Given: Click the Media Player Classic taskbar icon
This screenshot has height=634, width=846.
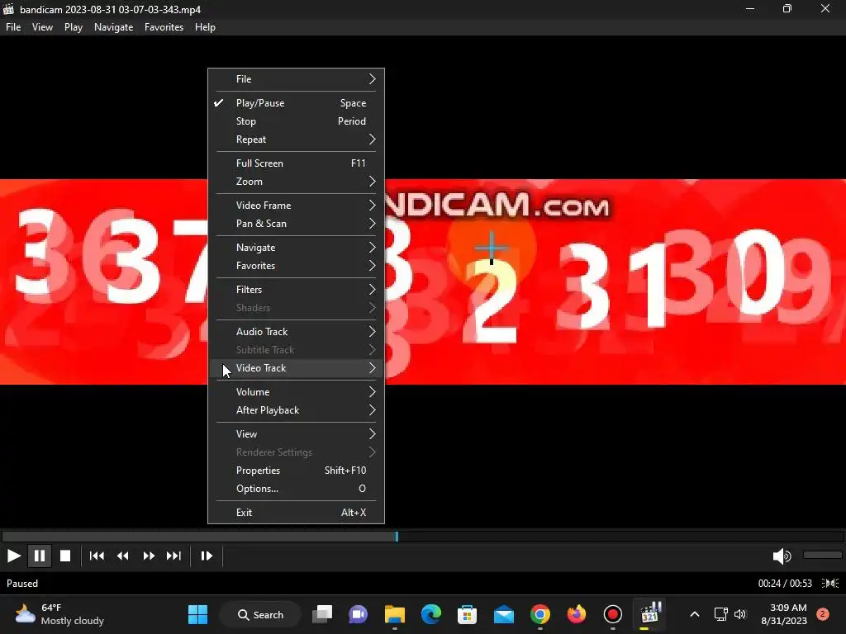Looking at the screenshot, I should point(649,613).
